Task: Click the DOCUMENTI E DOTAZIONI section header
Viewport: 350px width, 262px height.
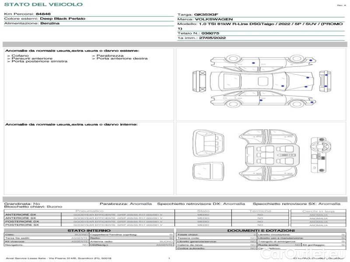Action: tap(261, 231)
